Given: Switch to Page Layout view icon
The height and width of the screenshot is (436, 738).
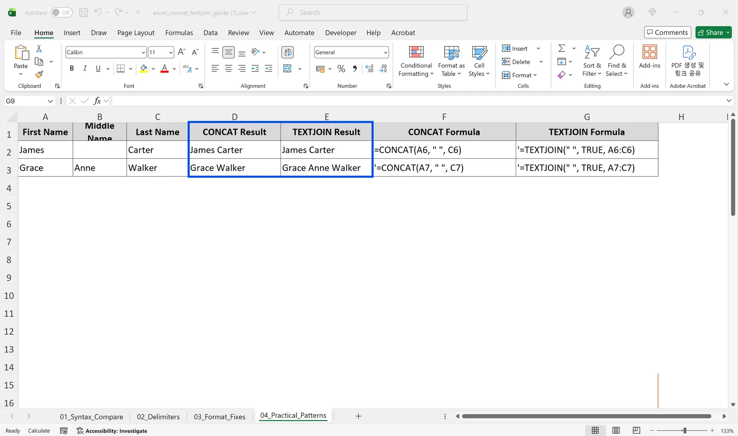Looking at the screenshot, I should click(x=616, y=430).
